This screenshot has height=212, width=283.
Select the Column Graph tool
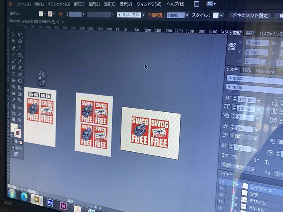click(x=20, y=107)
